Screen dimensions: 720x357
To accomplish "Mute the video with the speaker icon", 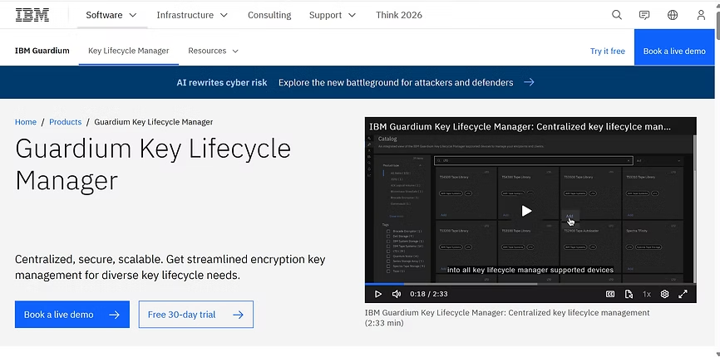I will (397, 294).
